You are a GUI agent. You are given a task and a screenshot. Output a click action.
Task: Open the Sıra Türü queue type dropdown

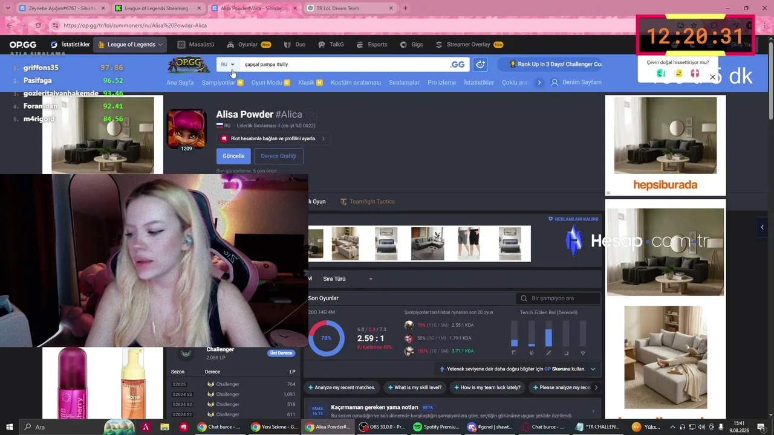click(x=348, y=279)
